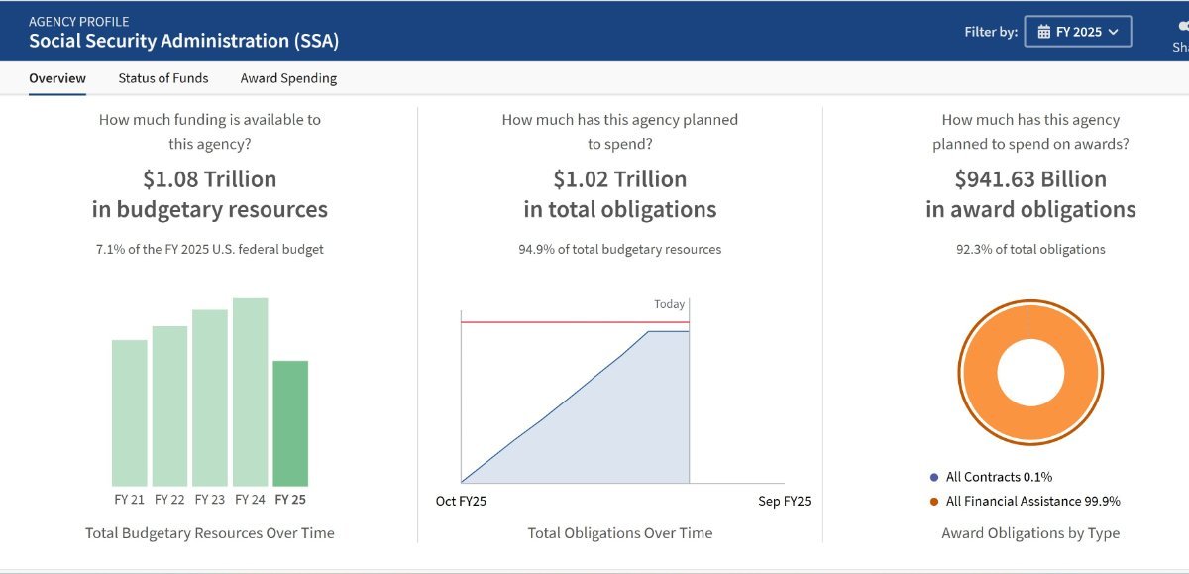Click the "in budgetary resources" text

coord(210,210)
